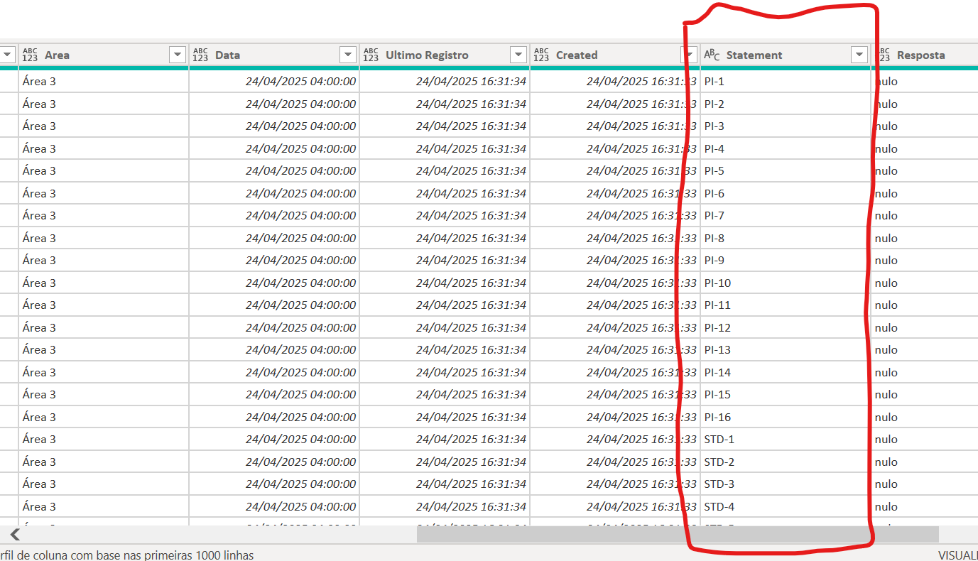
Task: Select the PI-9 Statement cell
Action: click(786, 261)
